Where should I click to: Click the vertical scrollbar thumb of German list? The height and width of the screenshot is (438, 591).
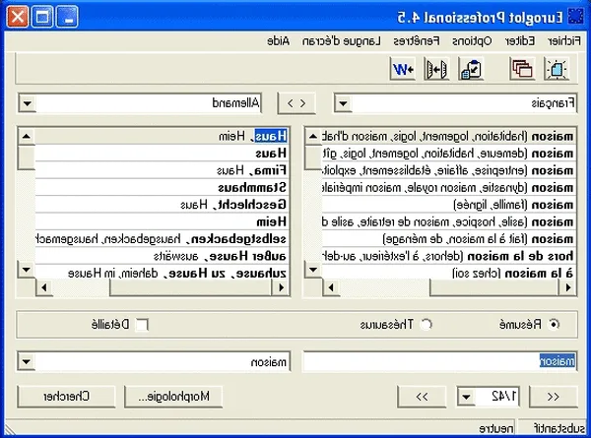26,157
